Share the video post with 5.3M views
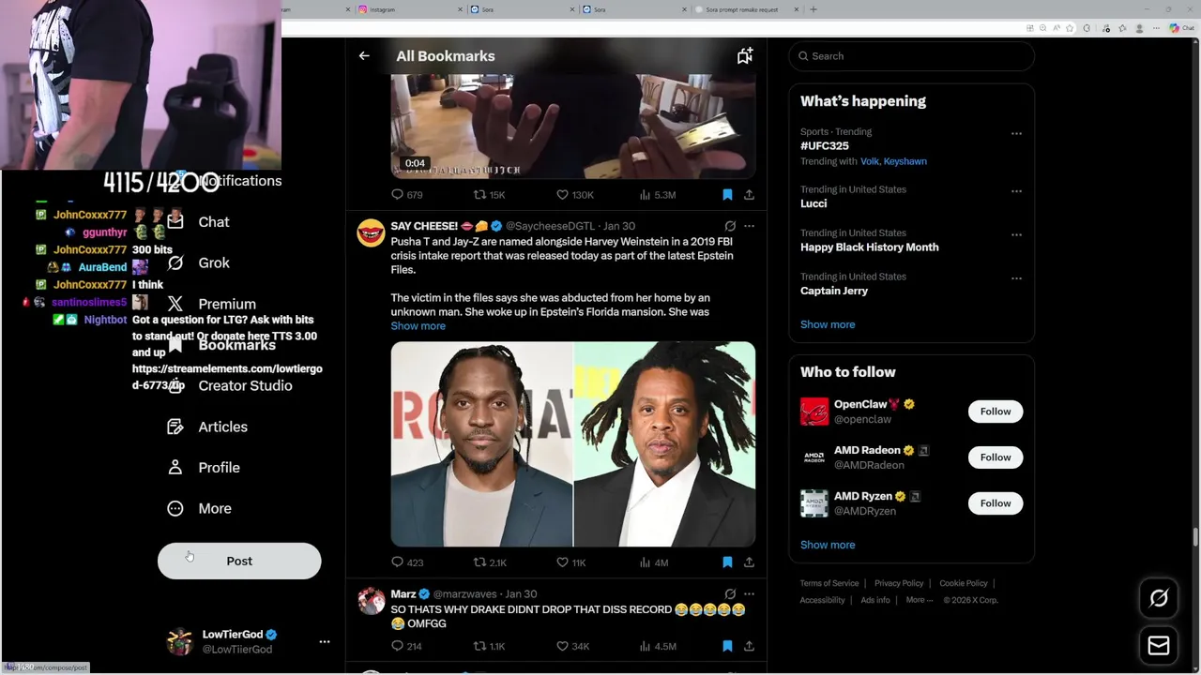Viewport: 1201px width, 675px height. (749, 195)
